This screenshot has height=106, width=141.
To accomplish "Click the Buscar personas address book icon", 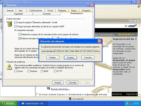I will pos(48,88).
